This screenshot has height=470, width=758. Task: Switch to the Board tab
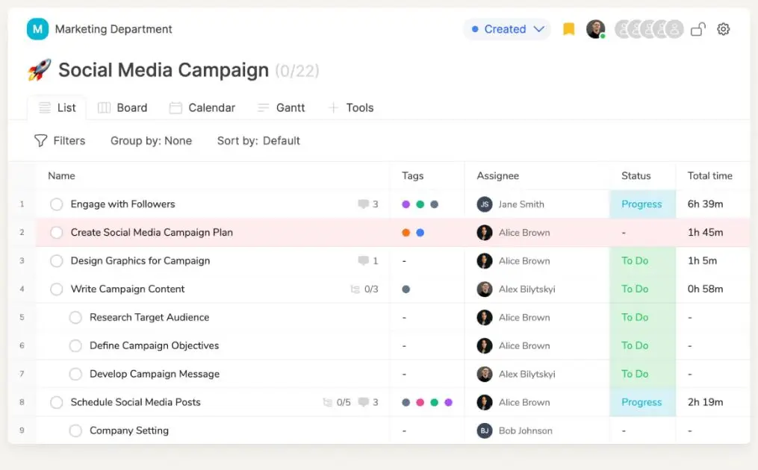click(122, 107)
